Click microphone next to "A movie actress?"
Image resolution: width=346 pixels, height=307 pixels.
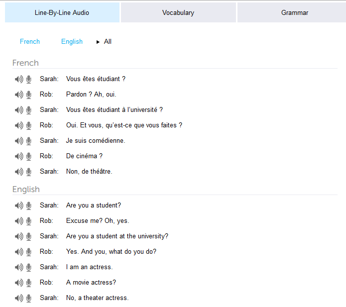pyautogui.click(x=29, y=283)
